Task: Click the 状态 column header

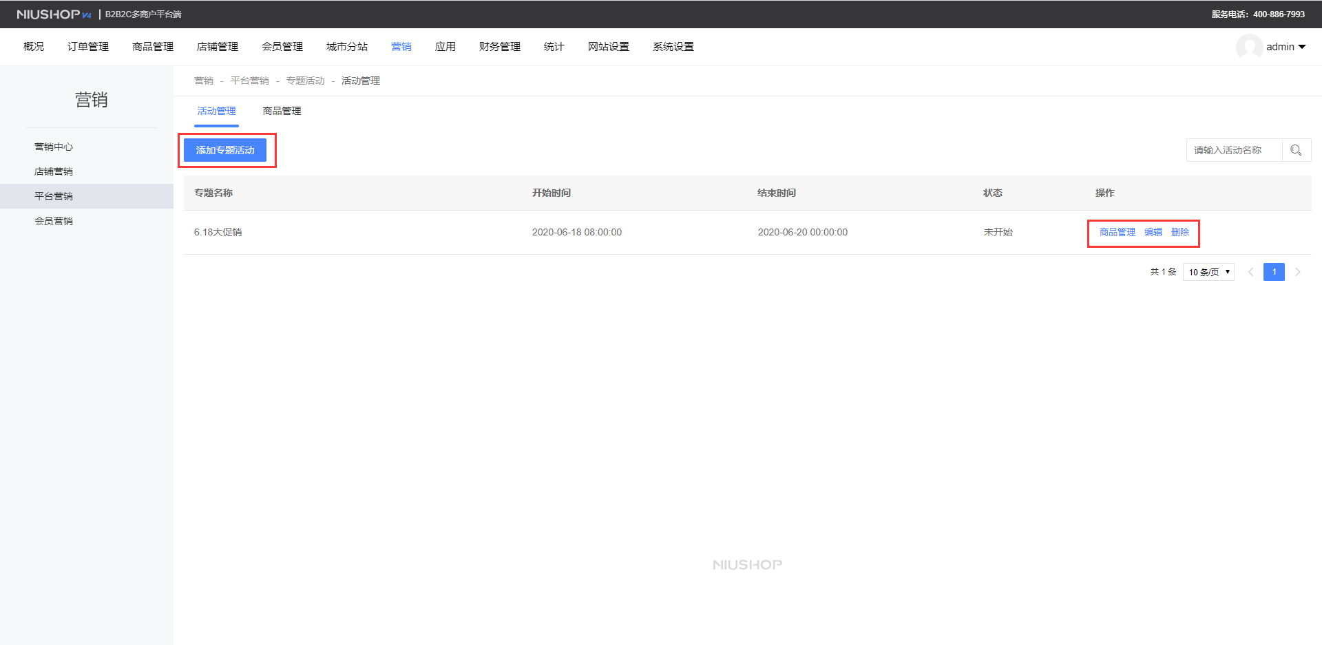Action: tap(993, 193)
